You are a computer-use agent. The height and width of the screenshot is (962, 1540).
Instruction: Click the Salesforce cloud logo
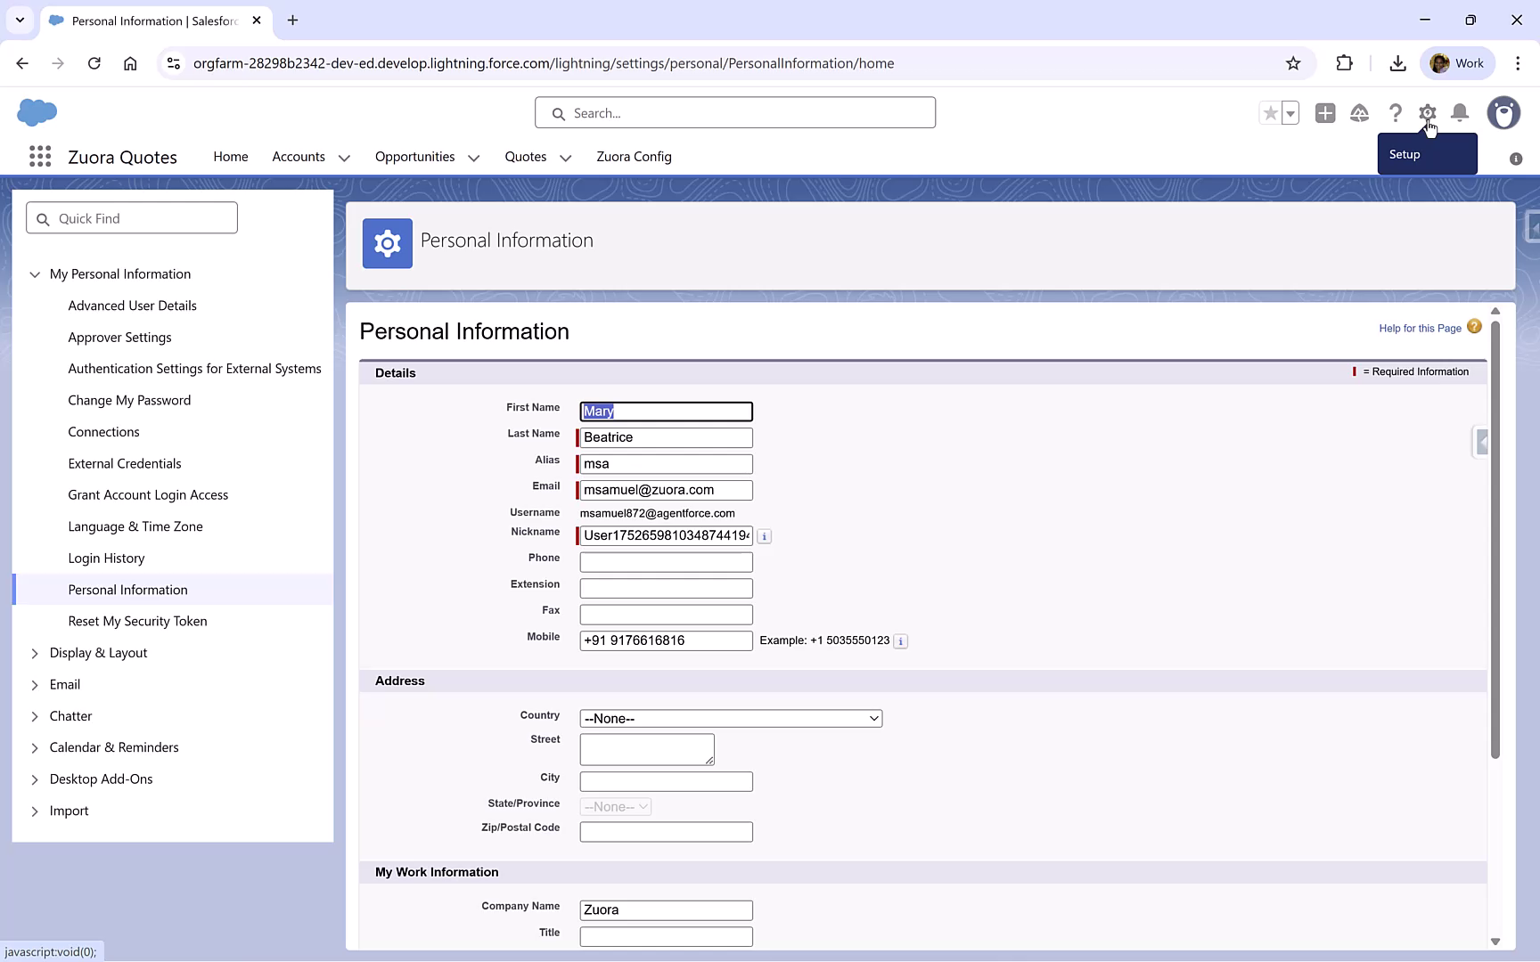[35, 112]
